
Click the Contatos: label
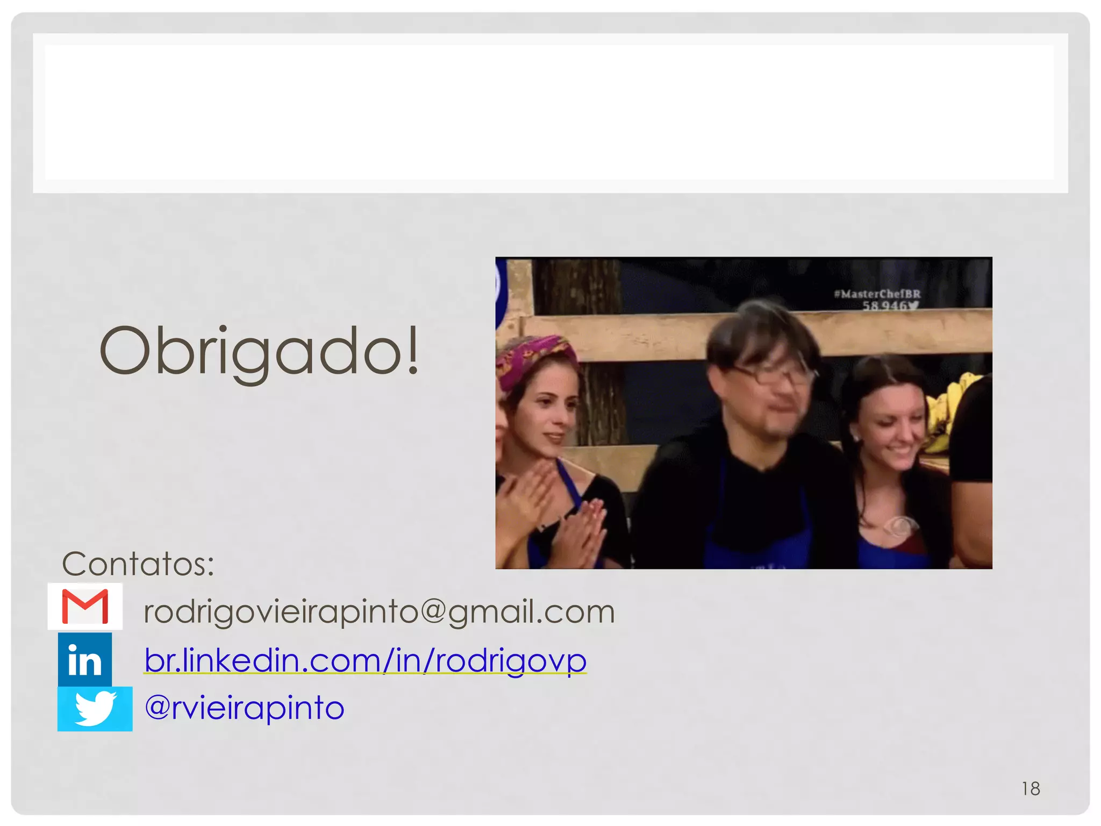click(138, 564)
